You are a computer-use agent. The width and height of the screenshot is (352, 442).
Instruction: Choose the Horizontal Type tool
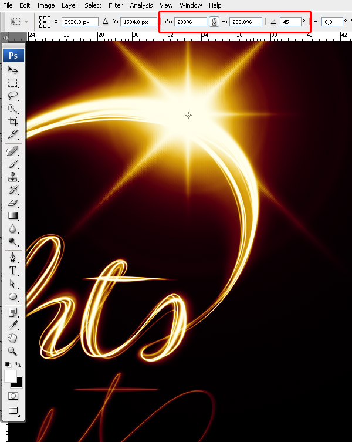(x=13, y=271)
